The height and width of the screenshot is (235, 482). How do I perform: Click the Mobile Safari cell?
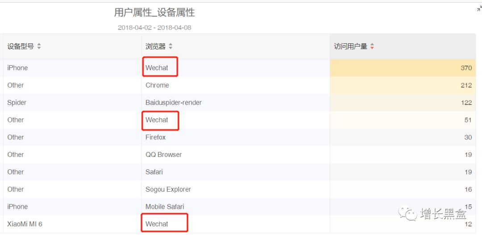165,207
